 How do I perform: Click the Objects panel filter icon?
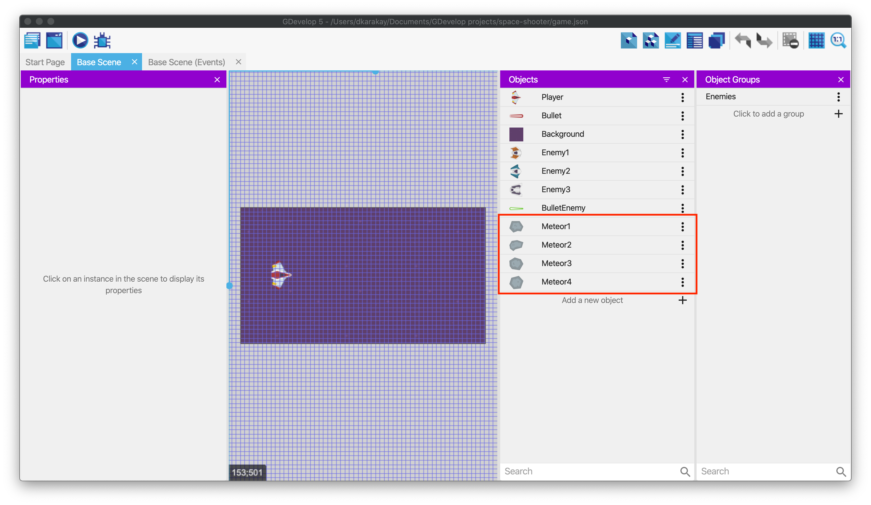click(x=667, y=79)
